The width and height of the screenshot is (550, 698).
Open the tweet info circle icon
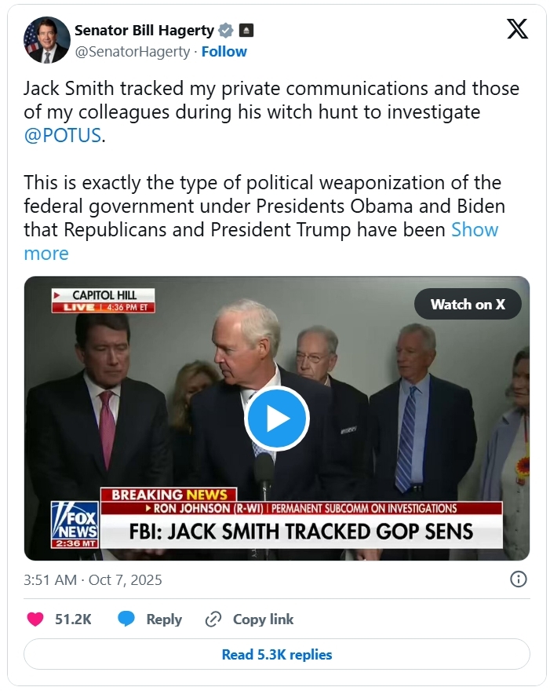click(x=518, y=579)
